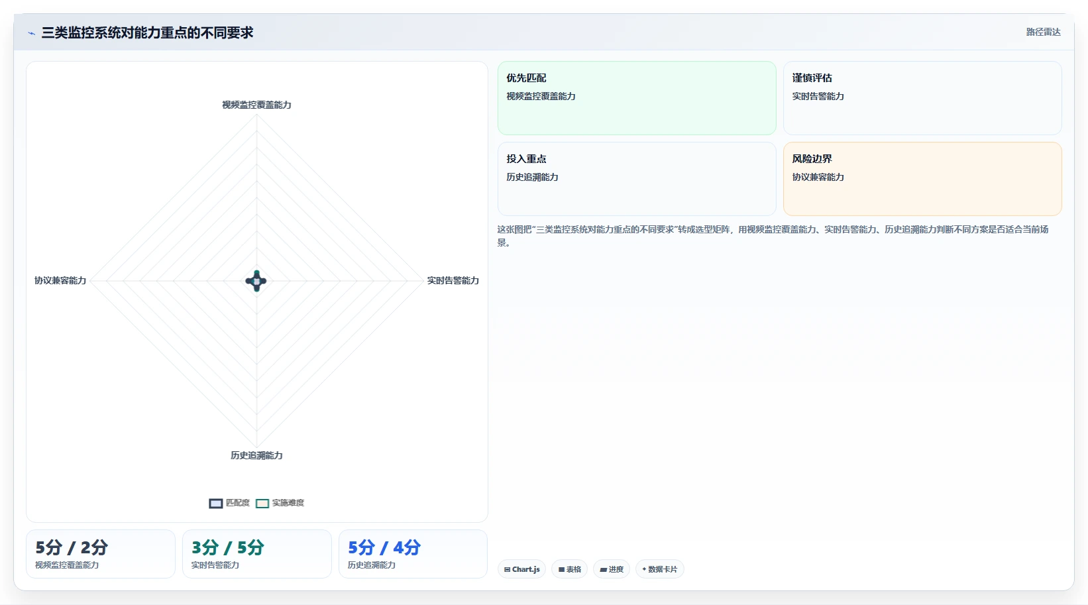This screenshot has width=1088, height=605.
Task: Click the small icon before the title
Action: (31, 33)
